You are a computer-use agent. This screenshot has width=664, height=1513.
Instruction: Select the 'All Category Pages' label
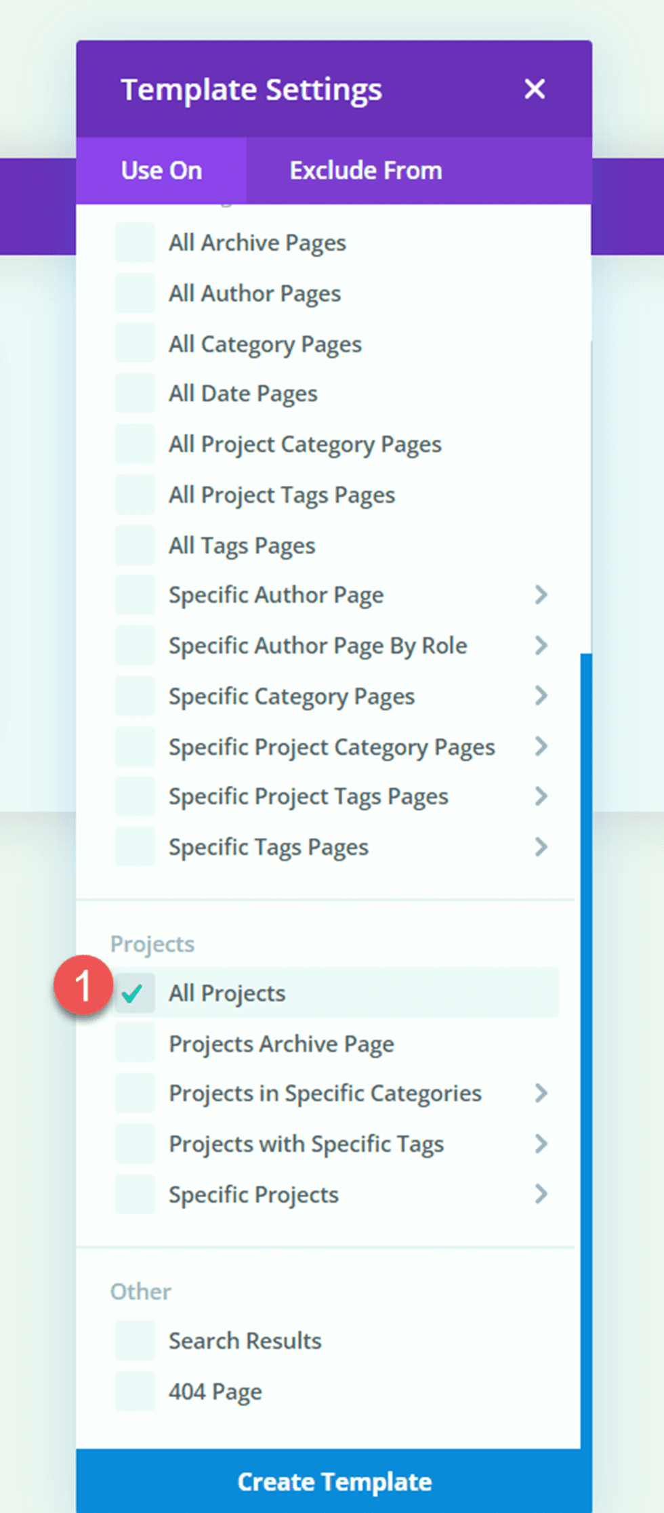coord(265,344)
